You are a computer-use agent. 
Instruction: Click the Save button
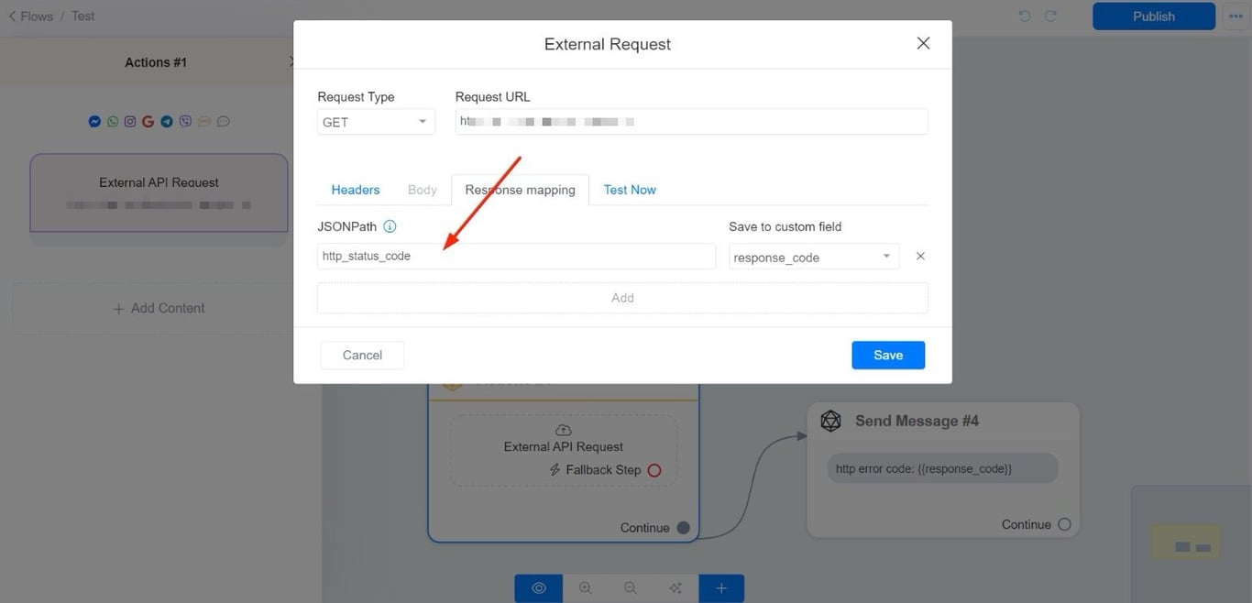coord(888,355)
